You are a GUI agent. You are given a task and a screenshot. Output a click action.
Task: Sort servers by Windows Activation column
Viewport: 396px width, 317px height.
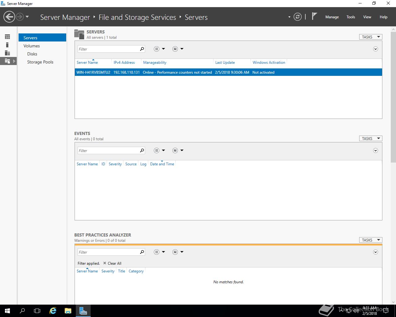[x=269, y=63]
